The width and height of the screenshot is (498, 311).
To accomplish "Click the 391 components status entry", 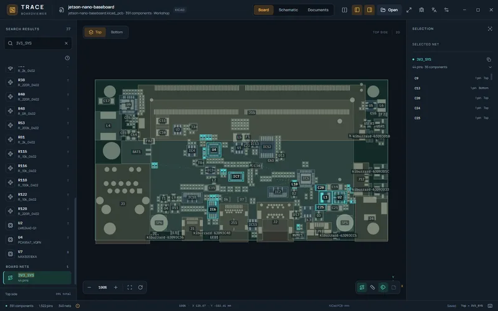I will tap(19, 306).
